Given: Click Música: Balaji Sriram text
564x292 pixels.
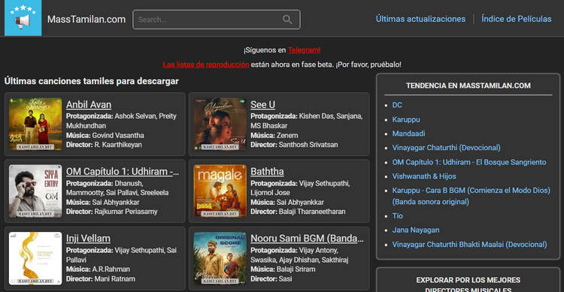Looking at the screenshot, I should click(283, 269).
